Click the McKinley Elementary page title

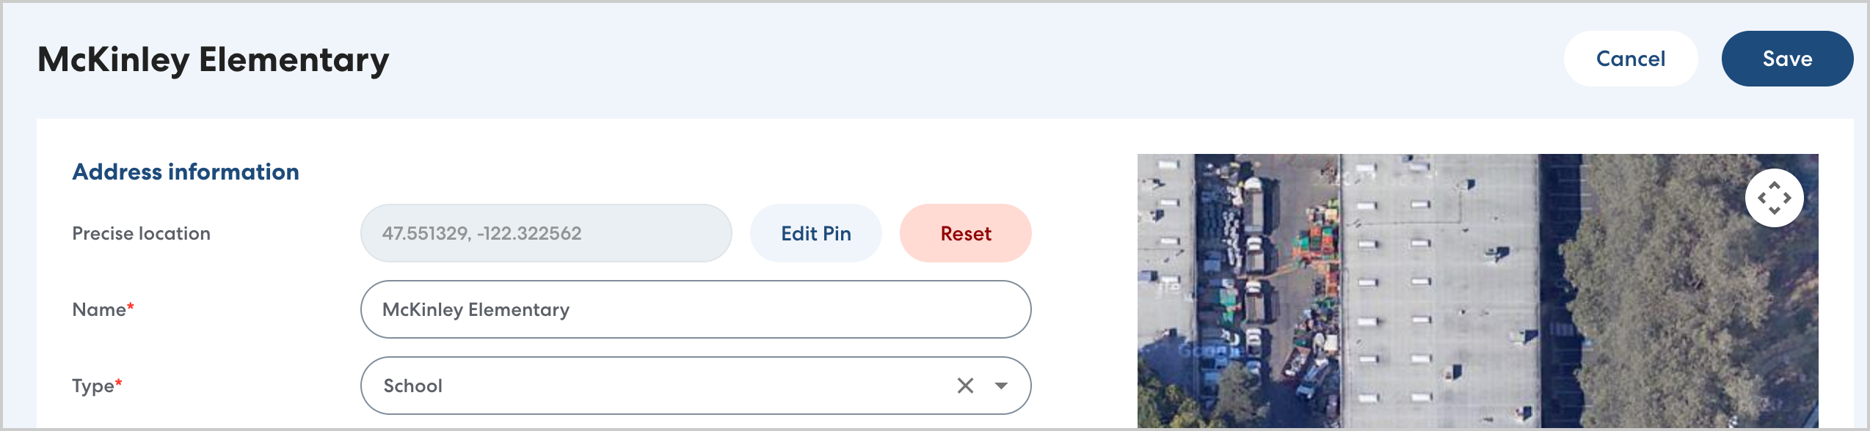coord(213,60)
